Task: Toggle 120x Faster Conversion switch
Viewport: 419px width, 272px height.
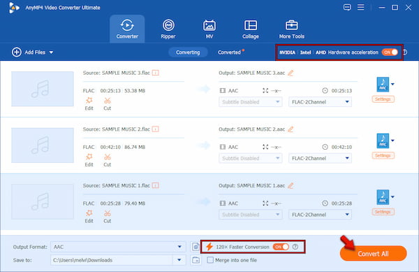Action: pyautogui.click(x=281, y=247)
